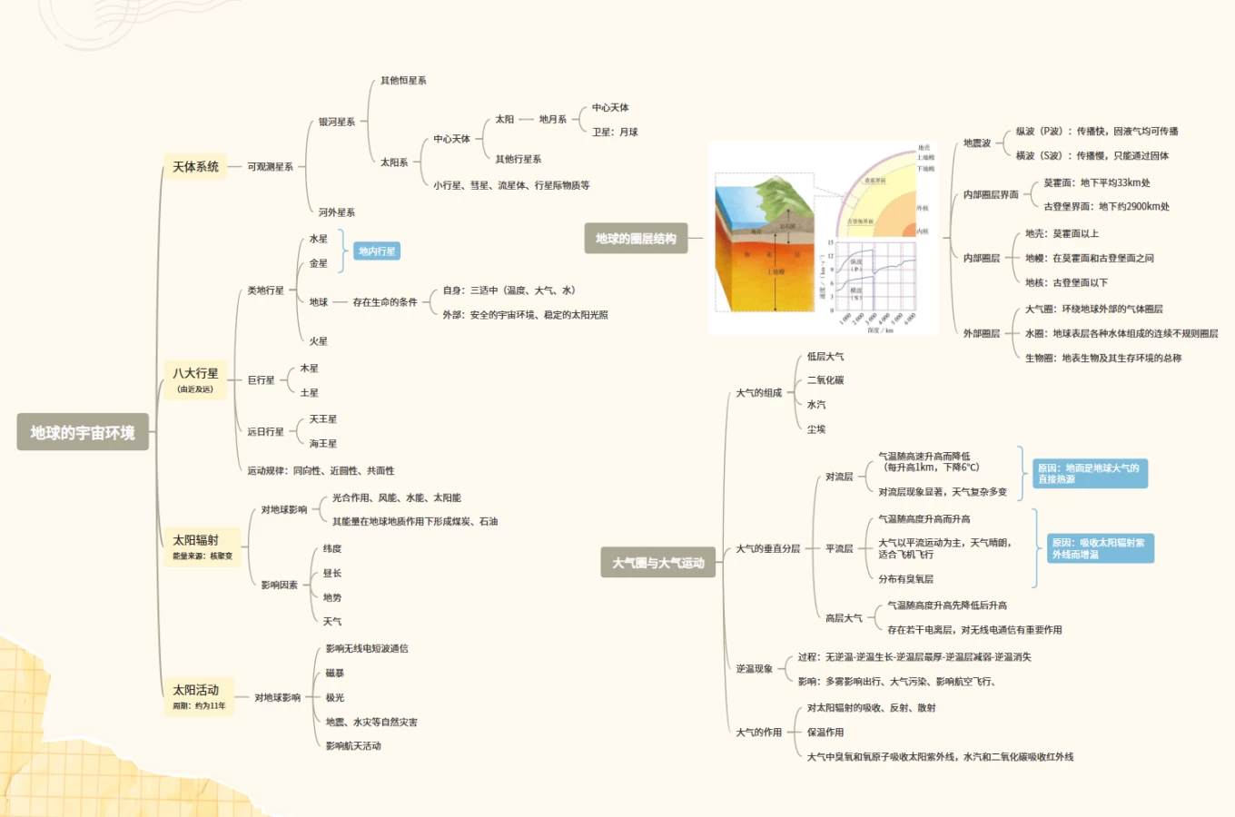Select the 影响因素 node under 太阳辐射
Viewport: 1235px width, 817px height.
[280, 586]
